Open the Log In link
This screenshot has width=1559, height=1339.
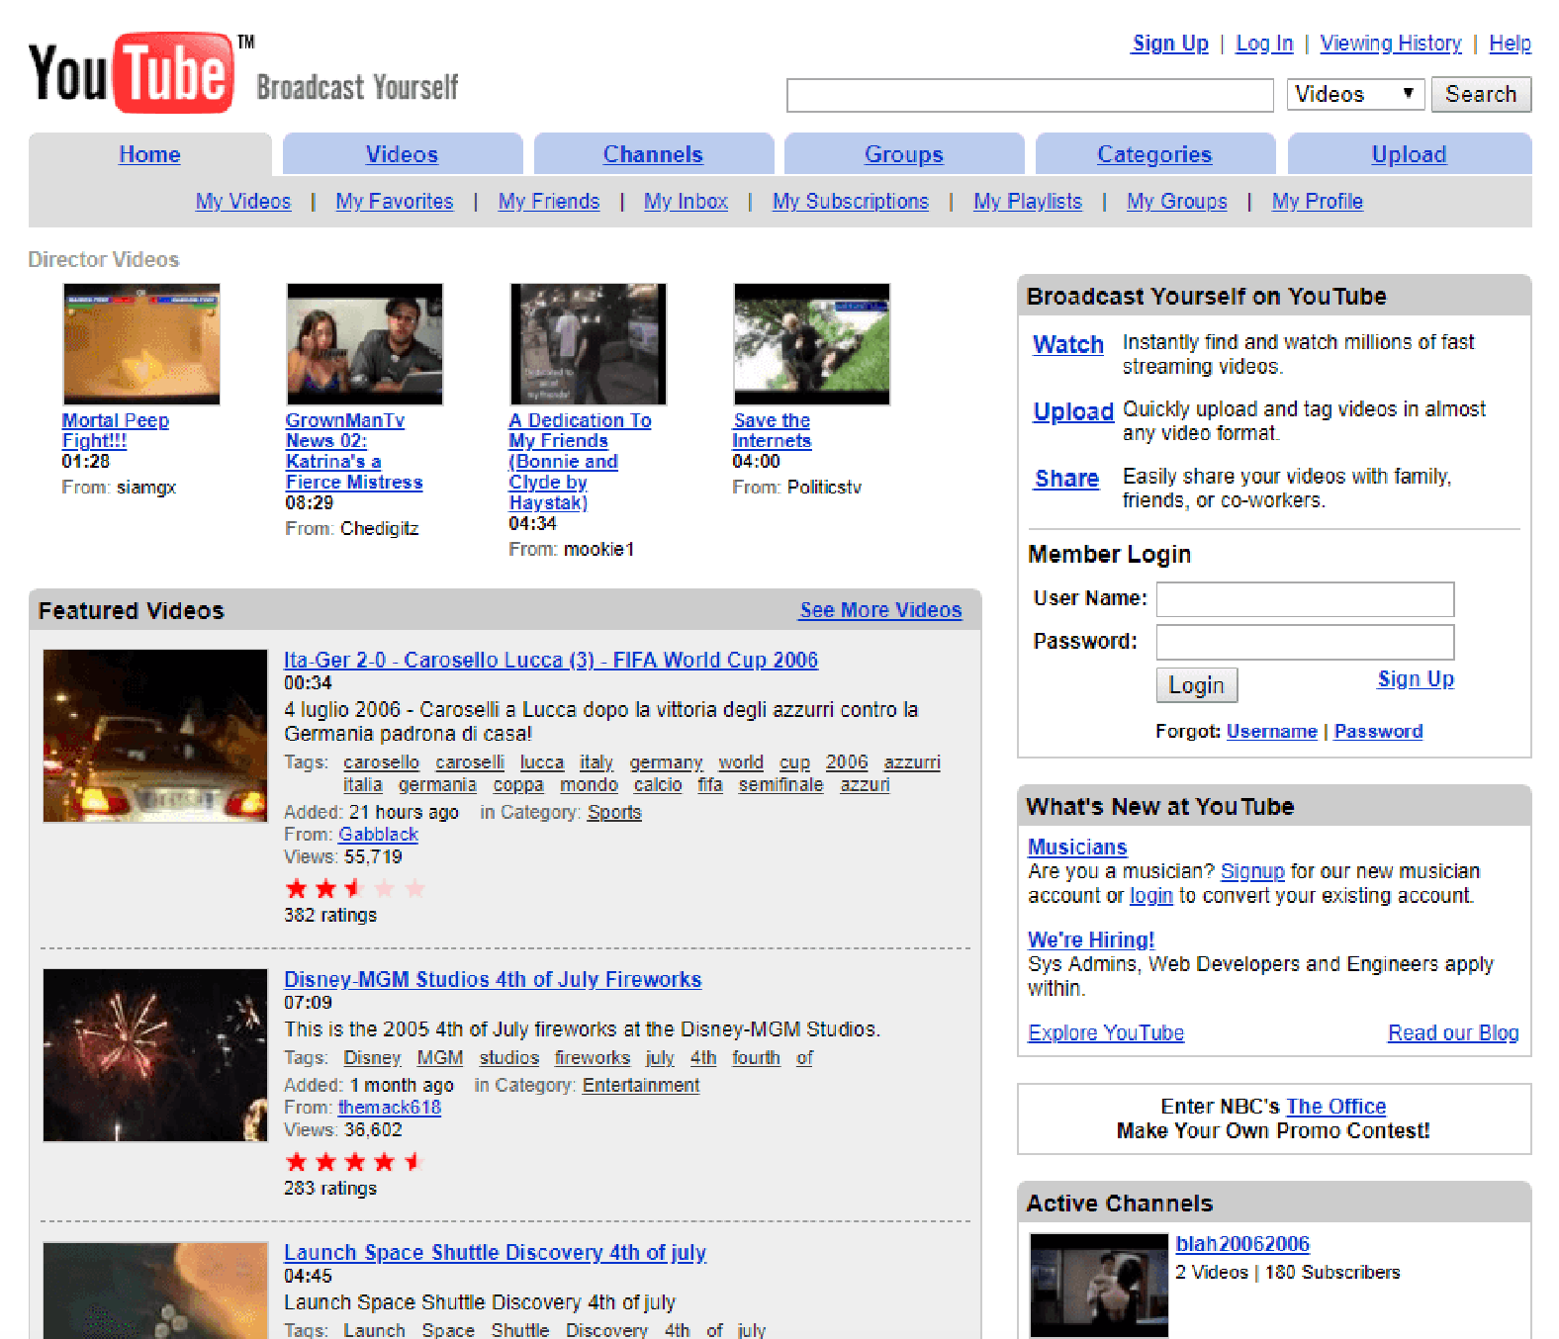click(1264, 44)
